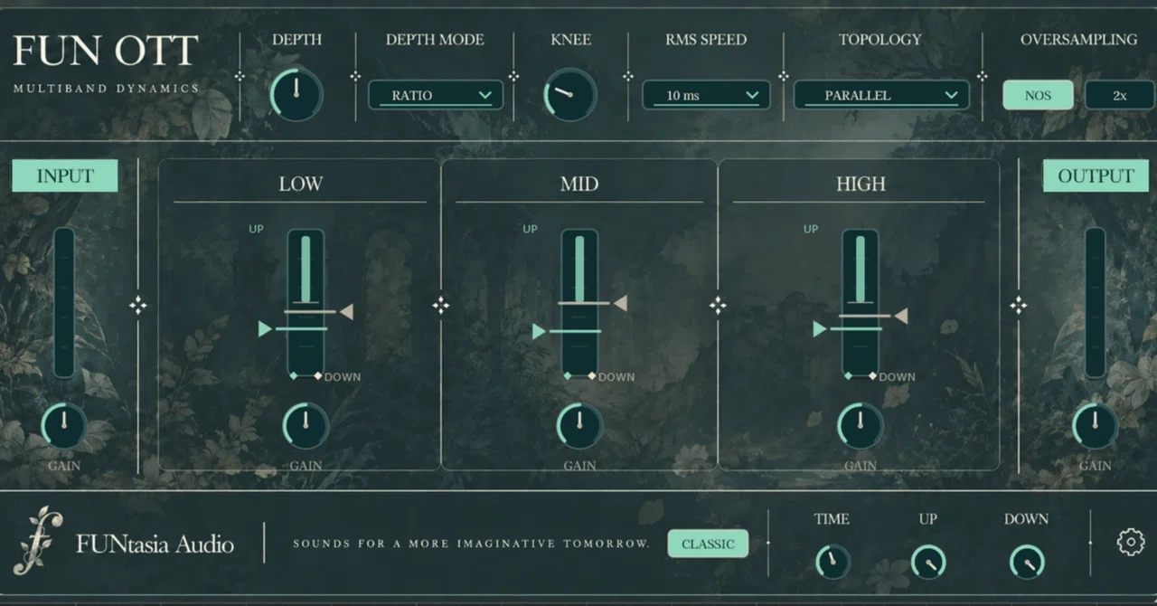Toggle the CLASSIC mode button
1157x606 pixels.
[708, 544]
